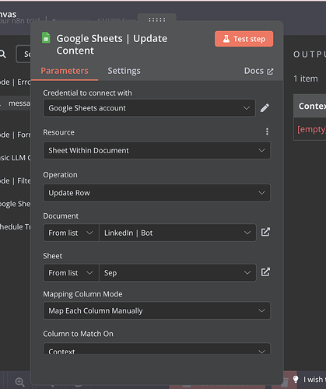Click the OUTPUT panel heading
The image size is (326, 389).
point(310,54)
